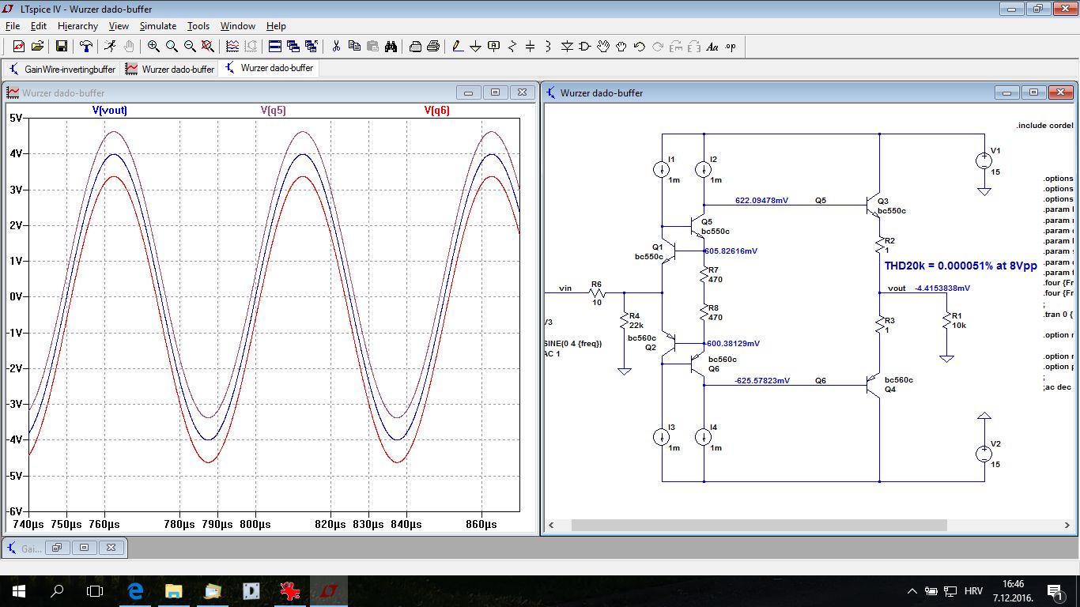Run the simulation with running man icon

(x=111, y=47)
